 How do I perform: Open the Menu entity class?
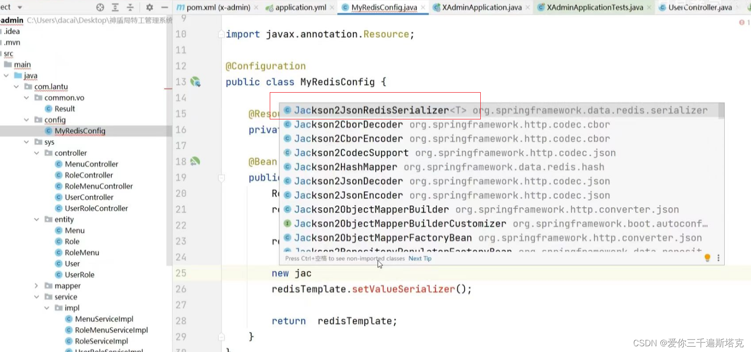(70, 230)
